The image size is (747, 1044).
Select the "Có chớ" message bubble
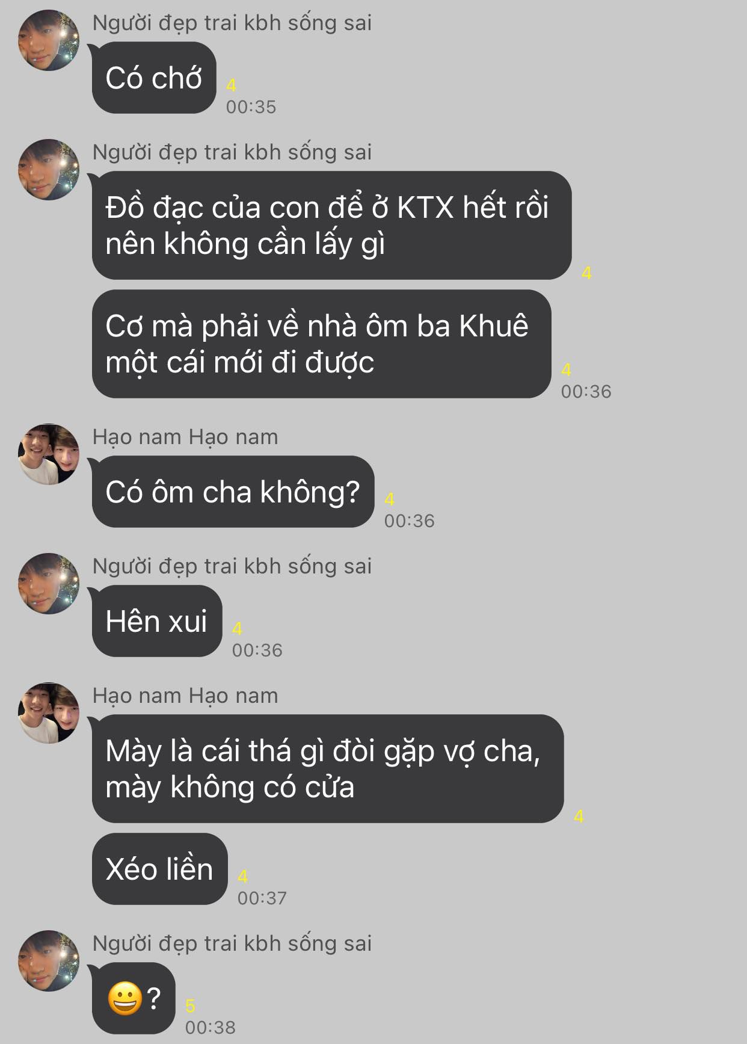(x=154, y=78)
